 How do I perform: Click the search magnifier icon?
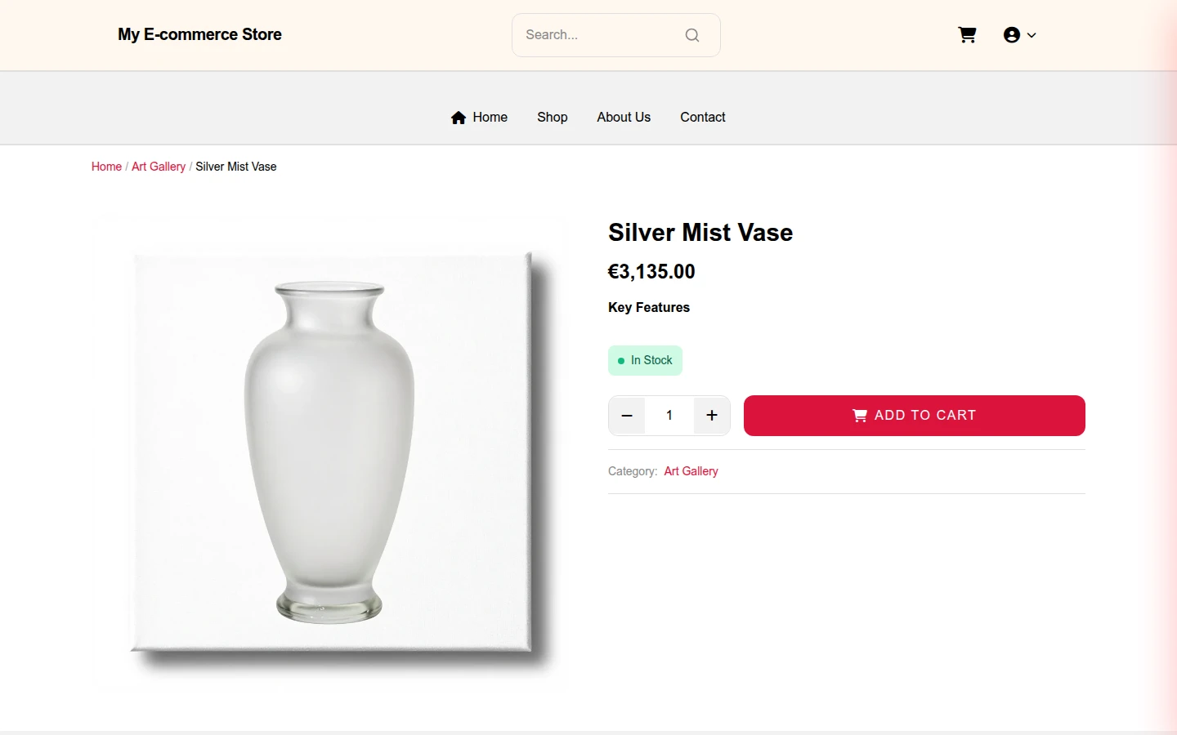tap(692, 35)
